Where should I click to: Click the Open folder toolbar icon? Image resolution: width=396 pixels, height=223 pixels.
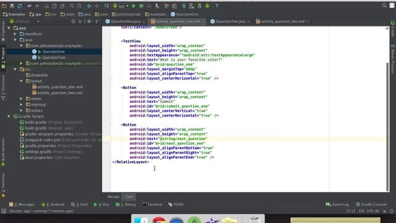pos(4,6)
